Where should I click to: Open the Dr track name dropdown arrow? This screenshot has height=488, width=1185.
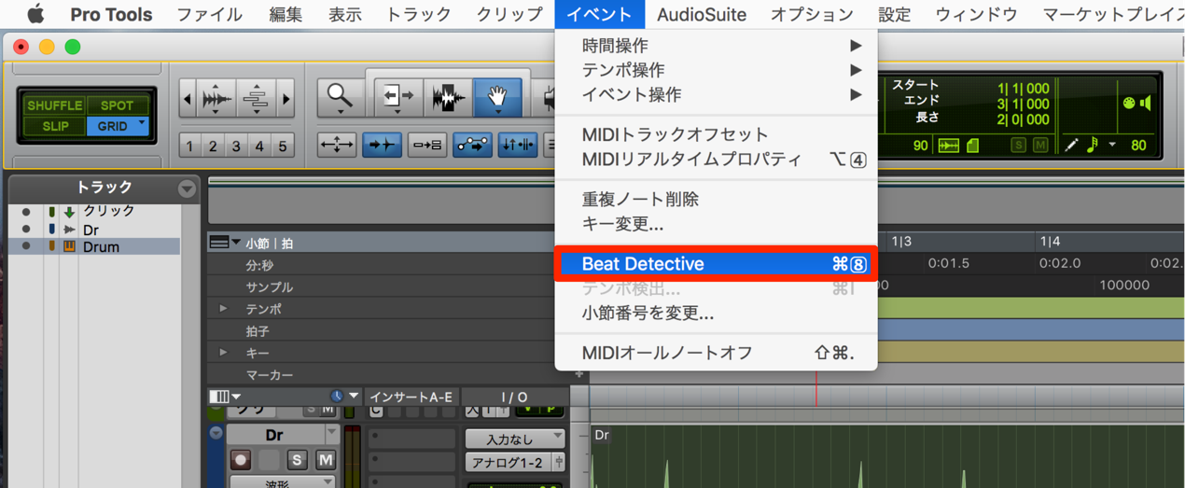tap(332, 434)
